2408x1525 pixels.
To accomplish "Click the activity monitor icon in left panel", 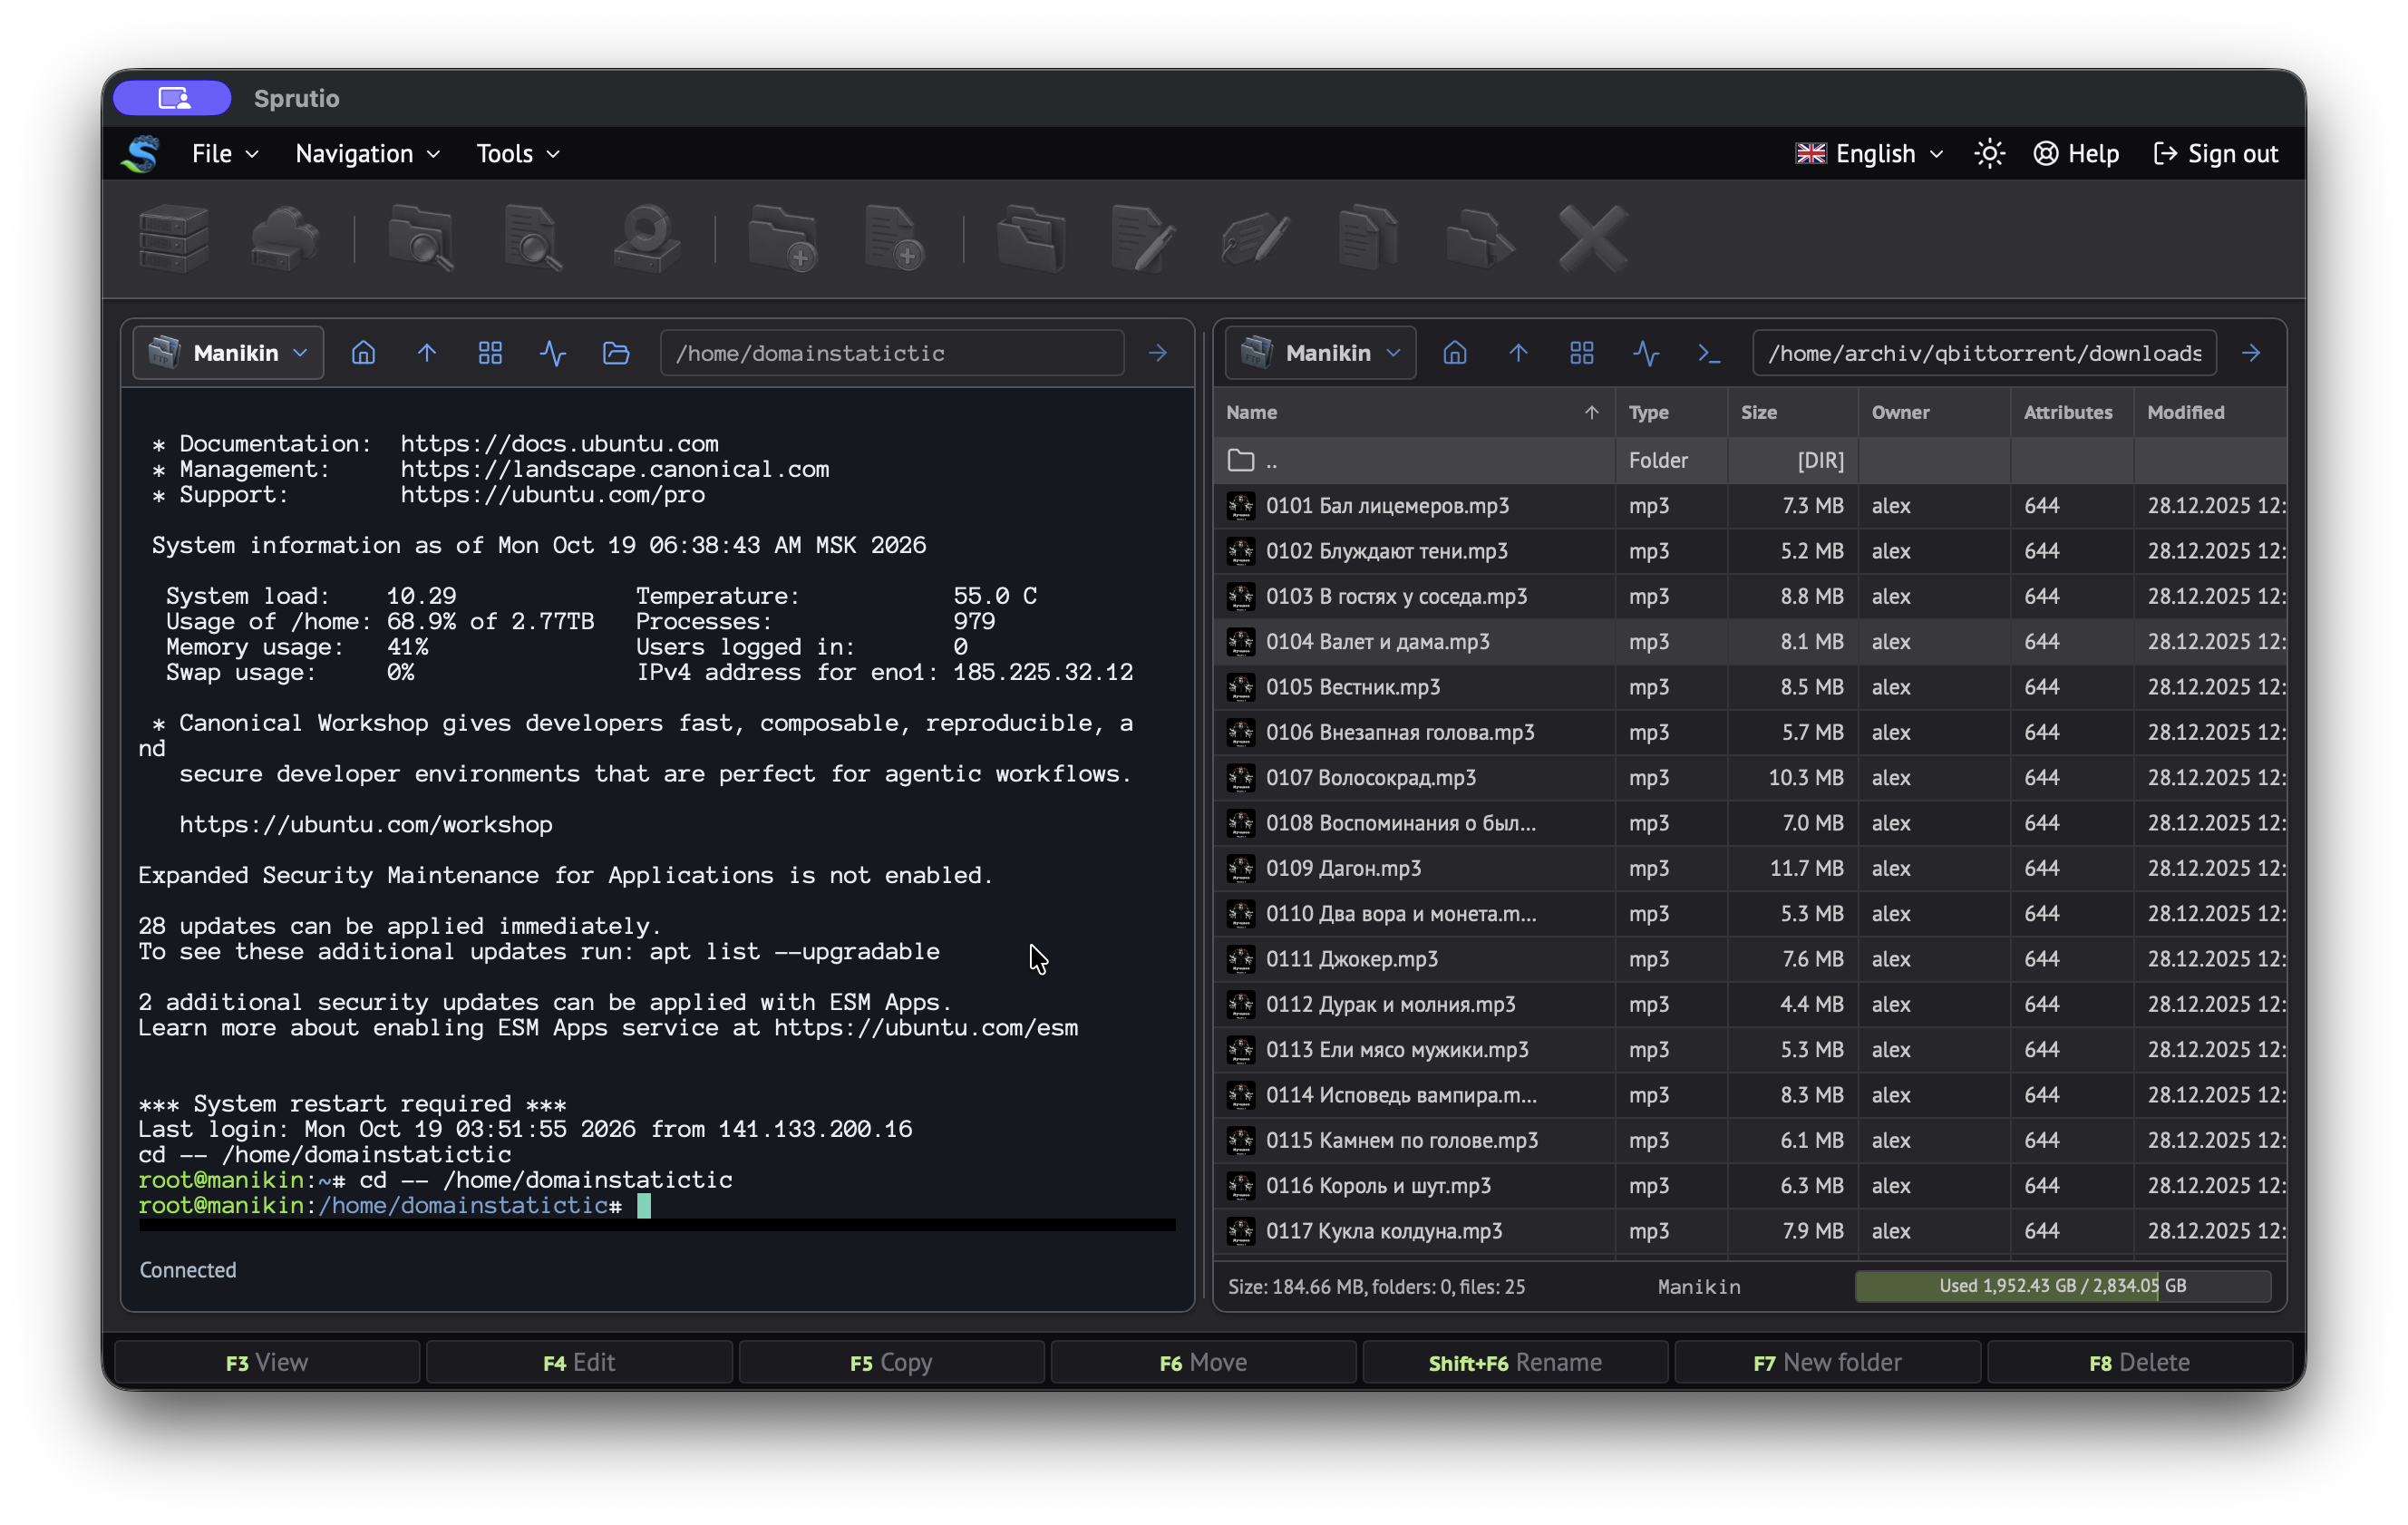I will [x=553, y=353].
